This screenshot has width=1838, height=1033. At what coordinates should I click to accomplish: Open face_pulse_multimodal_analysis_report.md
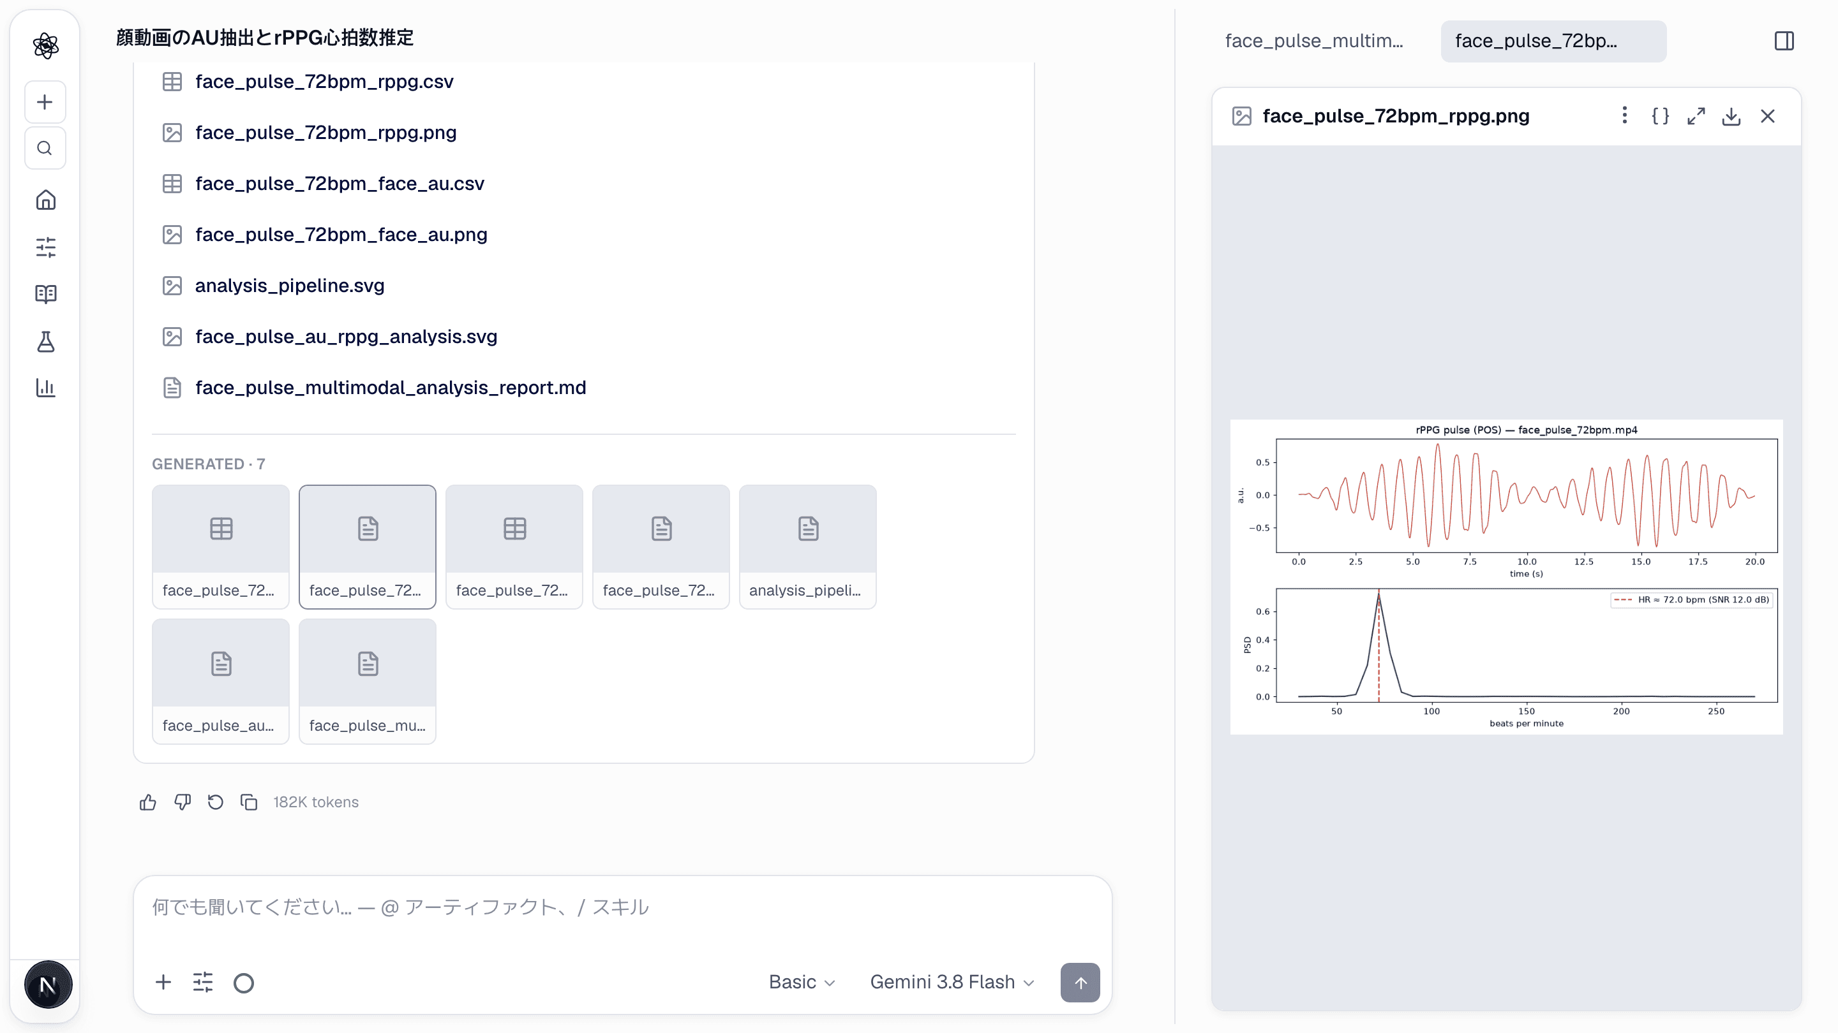(391, 387)
